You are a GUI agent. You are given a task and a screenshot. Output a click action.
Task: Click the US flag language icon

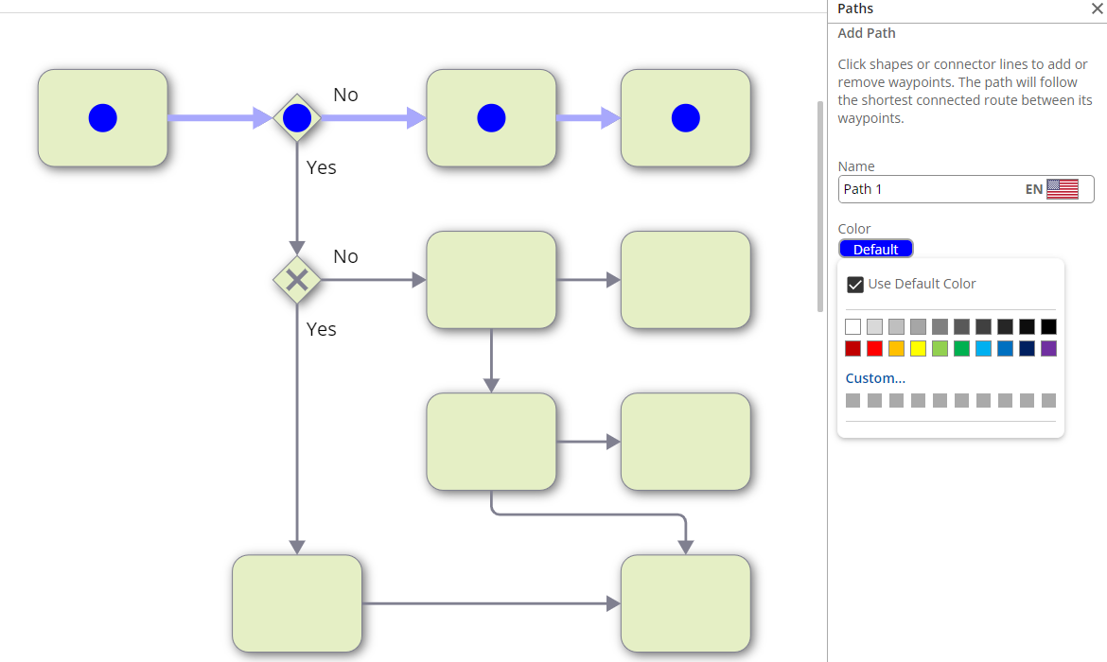[x=1063, y=189]
